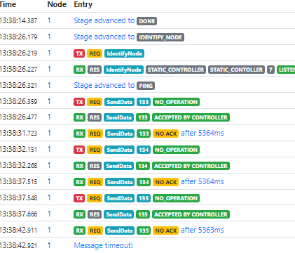
Task: Click the IDENTIFY_NODE stage badge
Action: [160, 37]
